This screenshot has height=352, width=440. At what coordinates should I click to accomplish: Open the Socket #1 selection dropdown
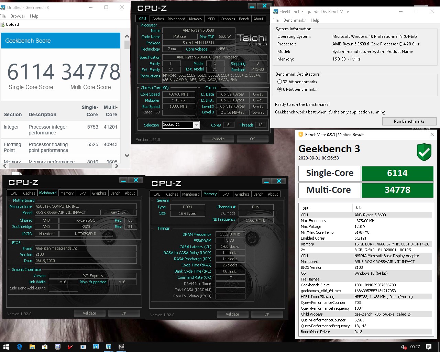pos(196,125)
